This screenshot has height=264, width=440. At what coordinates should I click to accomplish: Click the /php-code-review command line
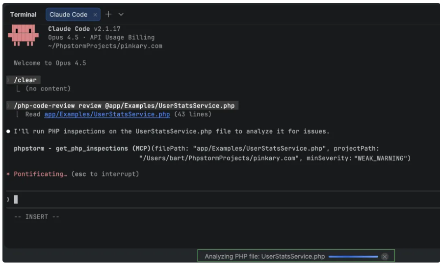pyautogui.click(x=124, y=106)
